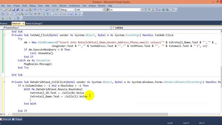The image size is (222, 125).
Task: Switch to the Product tab
Action: coord(3,24)
